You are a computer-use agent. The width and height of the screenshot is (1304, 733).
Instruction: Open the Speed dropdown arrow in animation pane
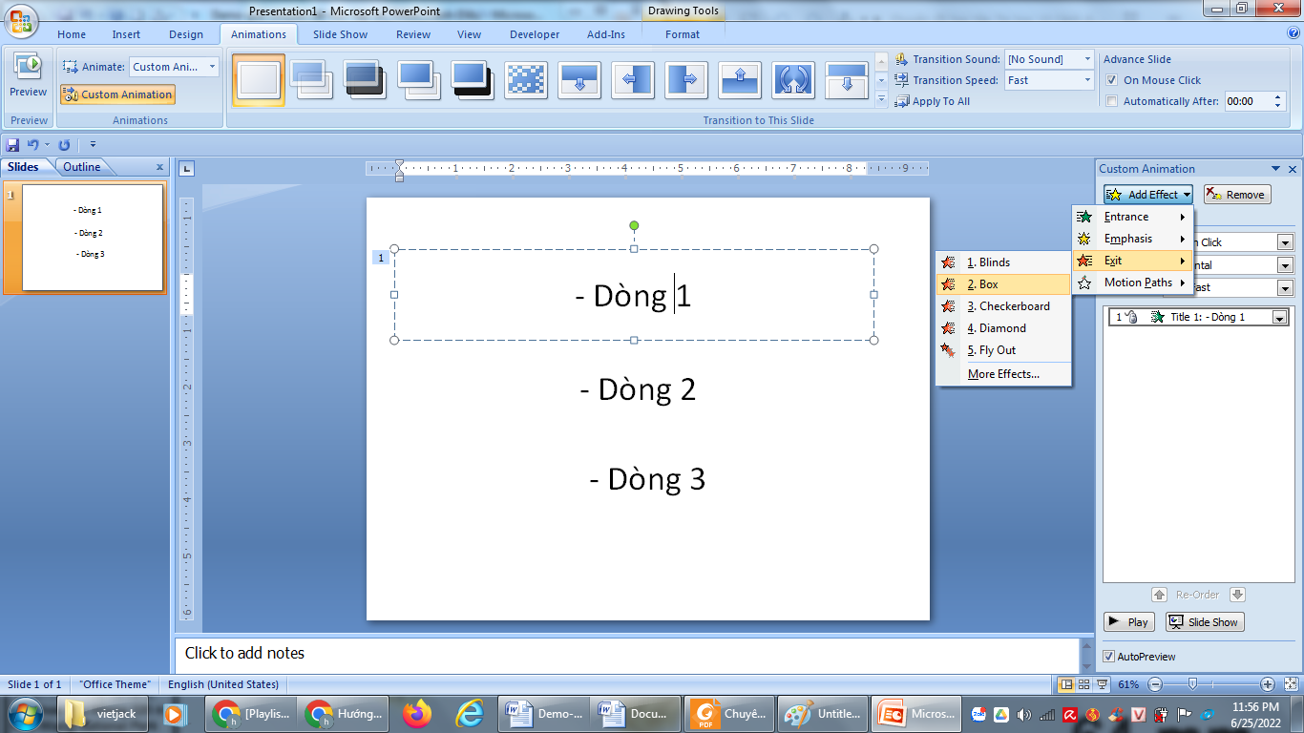click(x=1285, y=287)
